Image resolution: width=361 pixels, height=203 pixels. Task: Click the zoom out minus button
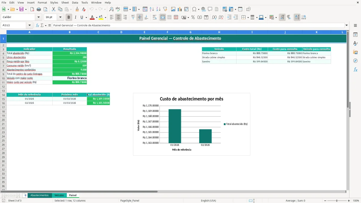(x=325, y=201)
